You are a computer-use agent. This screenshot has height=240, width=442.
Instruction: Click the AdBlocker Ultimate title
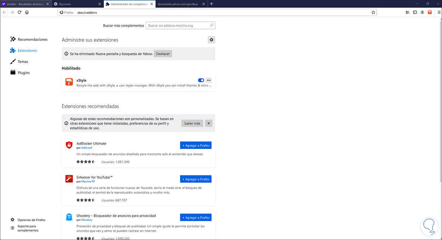coord(91,143)
